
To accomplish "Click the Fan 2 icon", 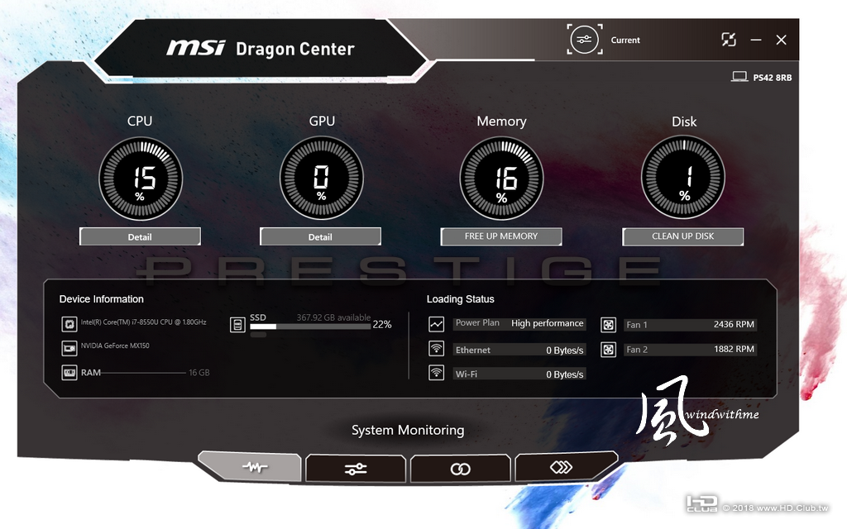I will [x=609, y=350].
